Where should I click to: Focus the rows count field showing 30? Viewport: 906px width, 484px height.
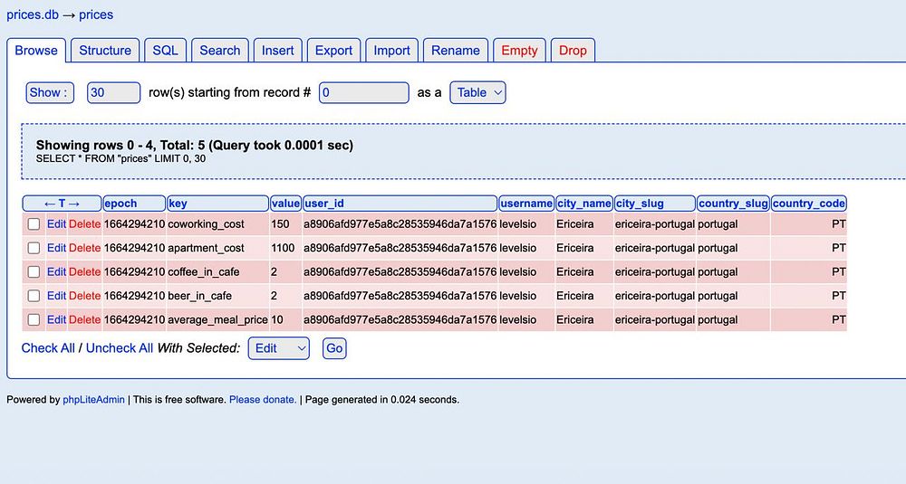tap(114, 93)
